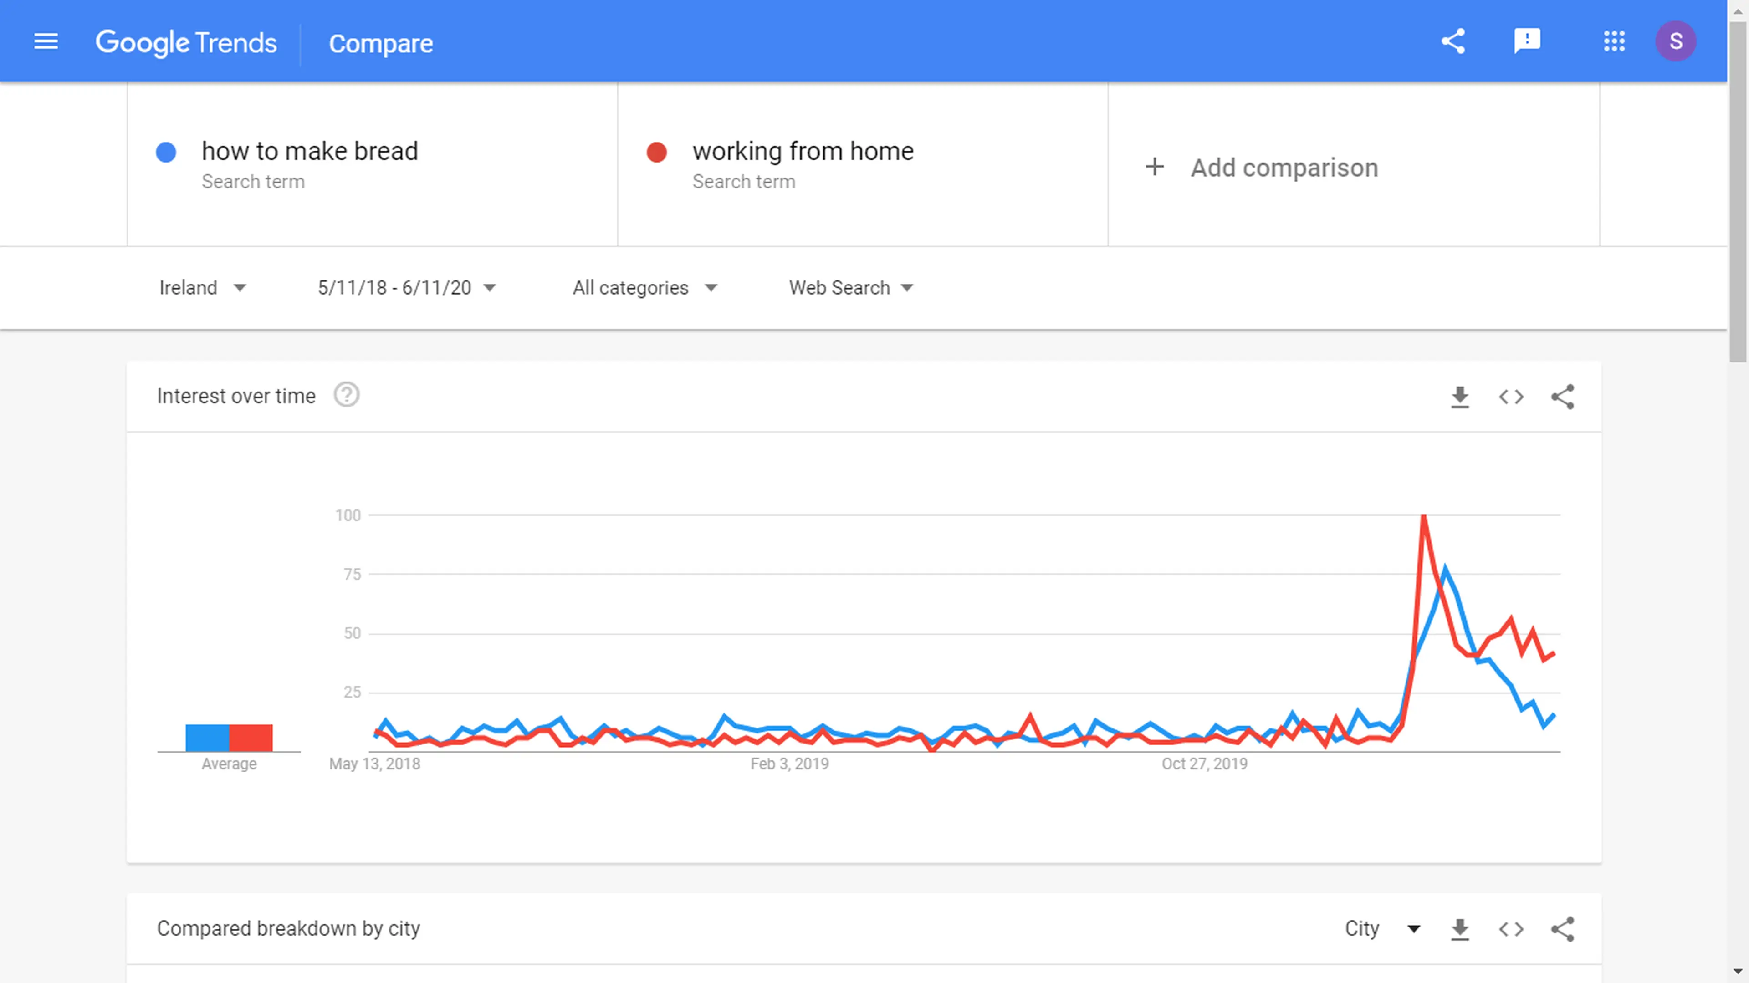The image size is (1749, 983).
Task: Click the red 'working from home' color dot
Action: [x=656, y=152]
